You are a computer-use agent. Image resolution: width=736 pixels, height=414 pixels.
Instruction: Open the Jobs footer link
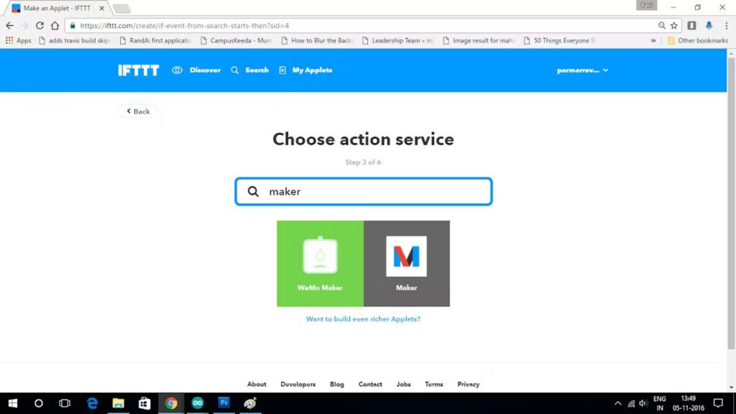tap(404, 384)
